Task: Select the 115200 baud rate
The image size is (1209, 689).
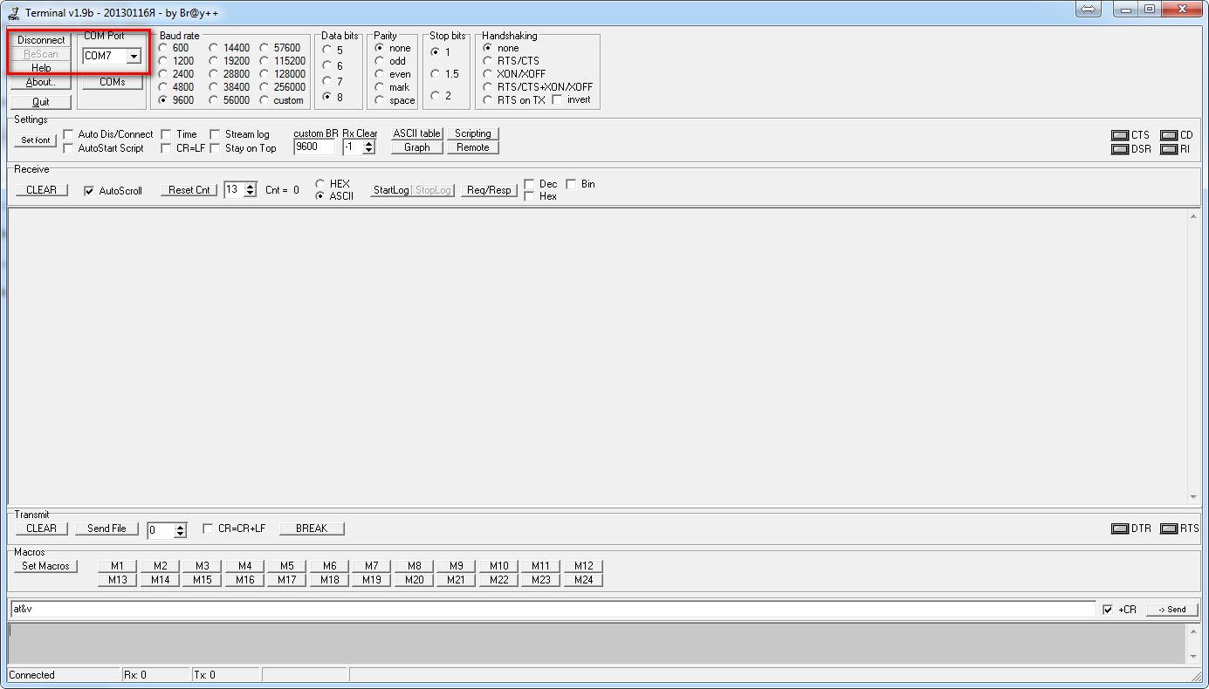Action: pos(264,61)
